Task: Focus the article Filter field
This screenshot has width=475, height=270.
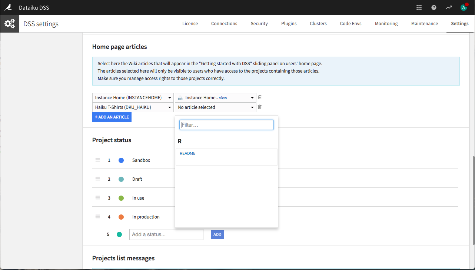Action: [x=226, y=125]
